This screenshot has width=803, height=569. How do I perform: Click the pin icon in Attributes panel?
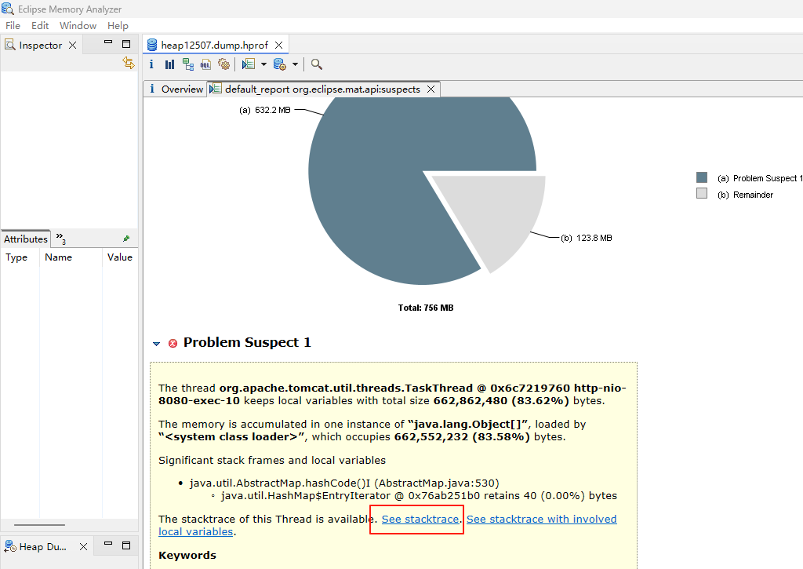pyautogui.click(x=126, y=239)
